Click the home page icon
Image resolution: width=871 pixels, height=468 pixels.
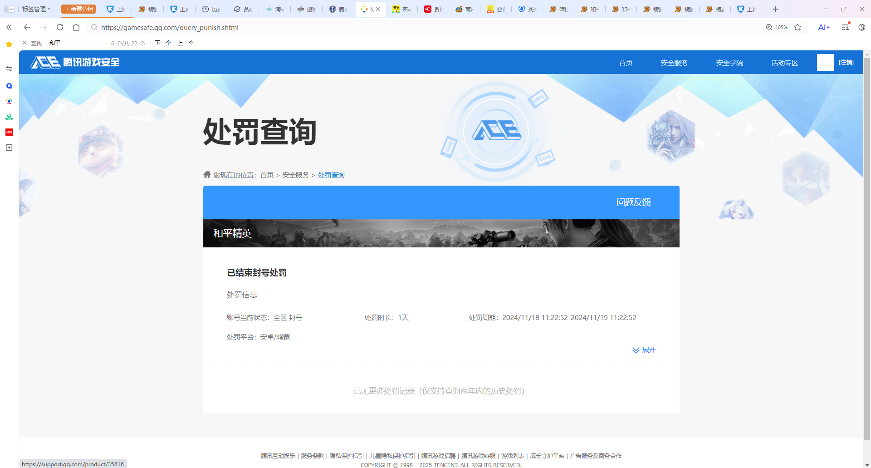coord(76,27)
